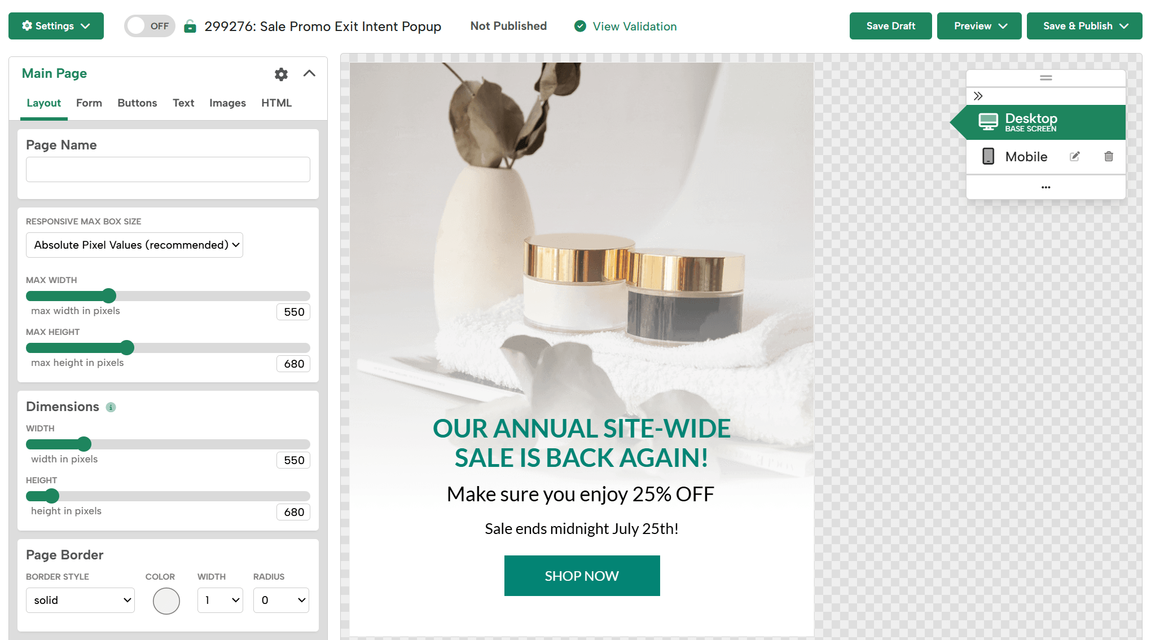Image resolution: width=1151 pixels, height=640 pixels.
Task: Switch to the Buttons tab
Action: coord(137,103)
